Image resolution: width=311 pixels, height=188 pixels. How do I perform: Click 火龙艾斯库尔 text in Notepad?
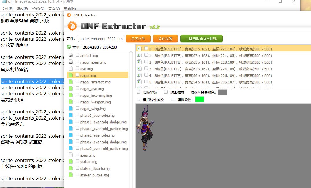click(14, 45)
